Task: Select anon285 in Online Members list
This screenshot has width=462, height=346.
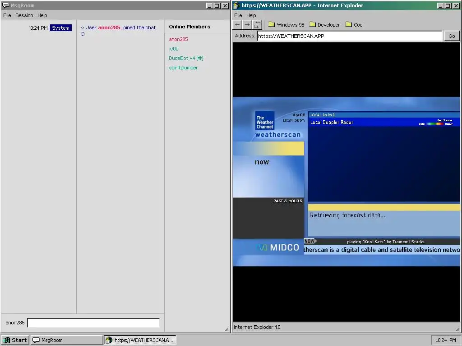Action: (x=178, y=39)
